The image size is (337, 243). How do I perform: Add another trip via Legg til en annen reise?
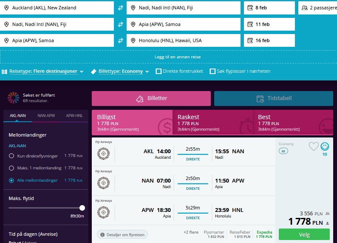tap(178, 57)
